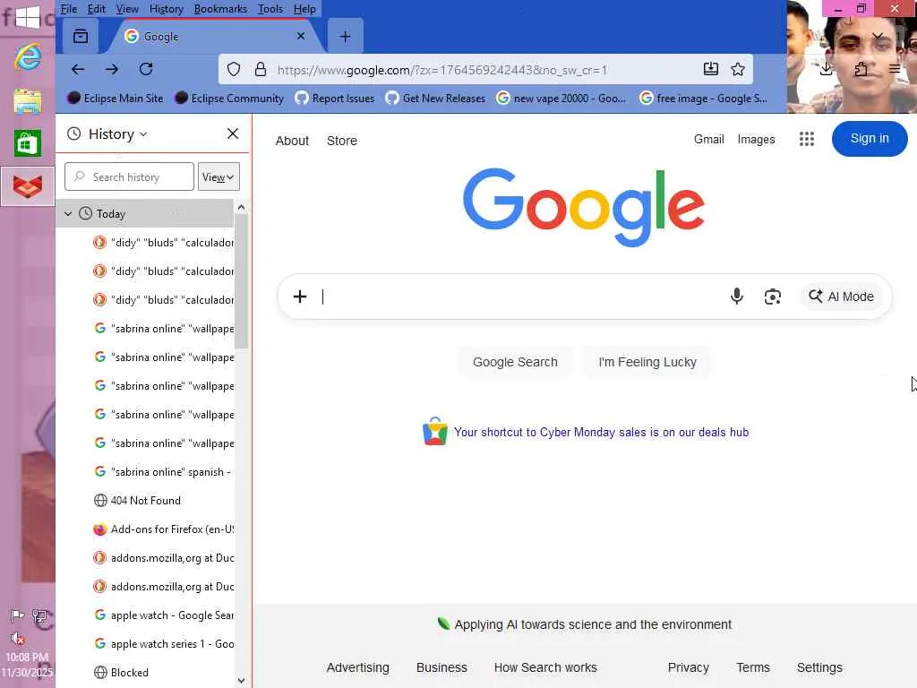Open the Tools menu
This screenshot has height=688, width=917.
270,9
